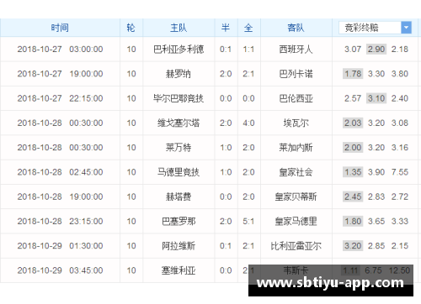Select away team 莱加内斯

click(x=296, y=148)
